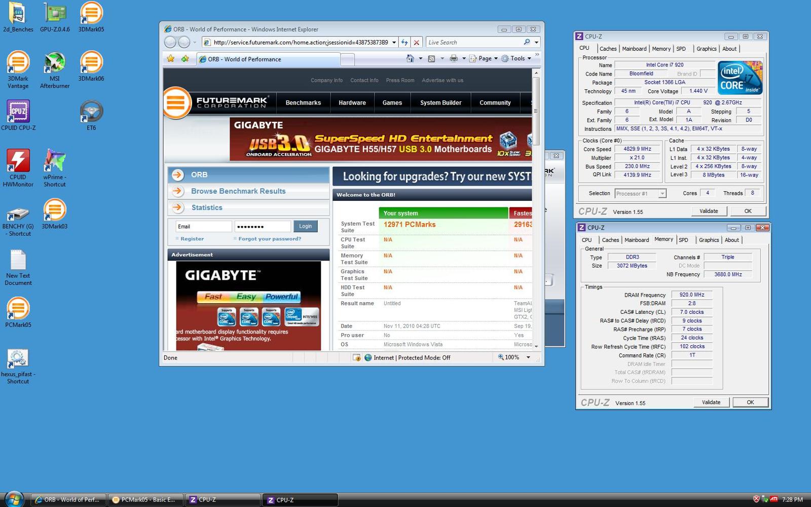Open the 3DMark05 desktop shortcut

tap(91, 16)
